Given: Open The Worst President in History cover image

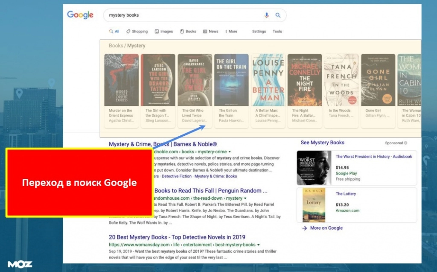Looking at the screenshot, I should [314, 168].
